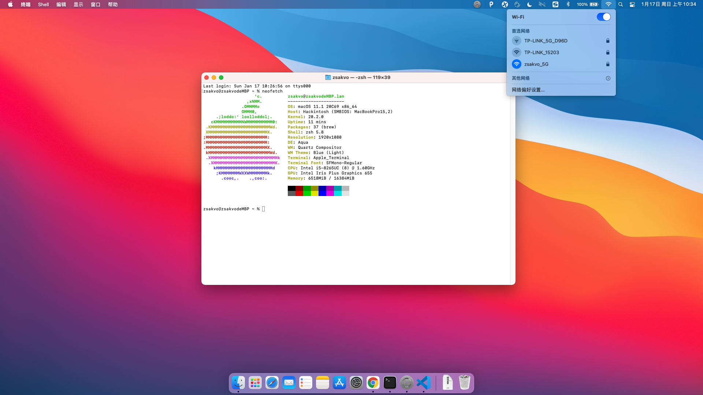Launch Safari from the dock
The height and width of the screenshot is (395, 703).
pos(272,383)
